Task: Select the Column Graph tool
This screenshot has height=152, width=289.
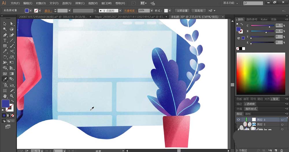Action: point(12,85)
